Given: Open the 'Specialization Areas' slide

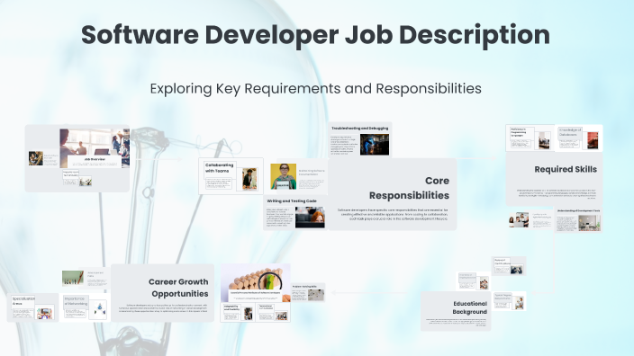Looking at the screenshot, I should (33, 307).
